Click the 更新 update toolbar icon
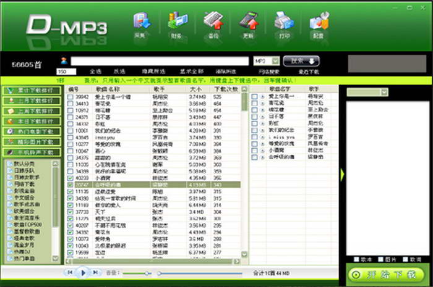Image resolution: width=433 pixels, height=287 pixels. (249, 20)
